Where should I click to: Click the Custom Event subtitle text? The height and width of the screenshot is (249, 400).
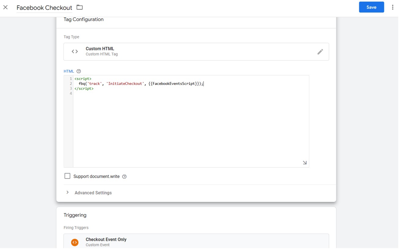(x=98, y=245)
